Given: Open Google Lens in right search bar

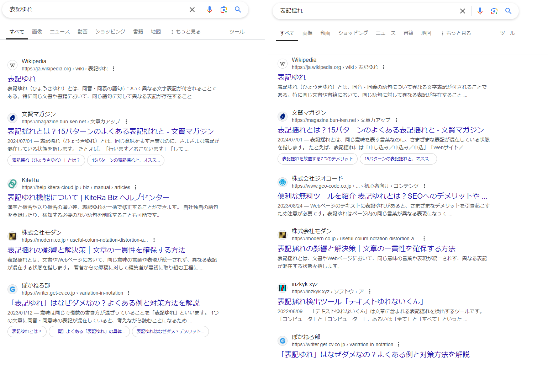Looking at the screenshot, I should coord(494,11).
